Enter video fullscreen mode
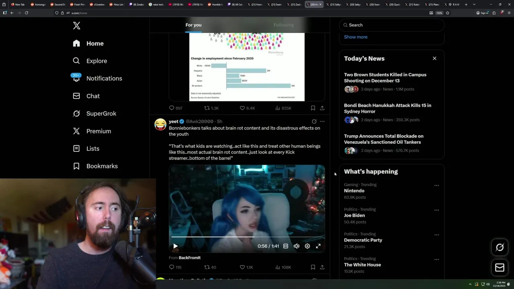Viewport: 514px width, 289px height. pyautogui.click(x=318, y=246)
